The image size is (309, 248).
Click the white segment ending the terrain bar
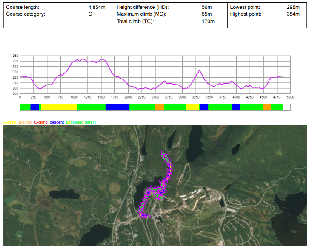[x=286, y=107]
